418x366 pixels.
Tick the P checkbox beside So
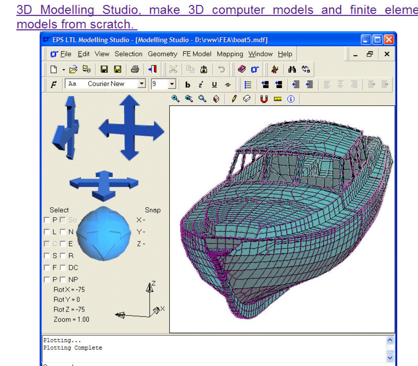point(47,220)
